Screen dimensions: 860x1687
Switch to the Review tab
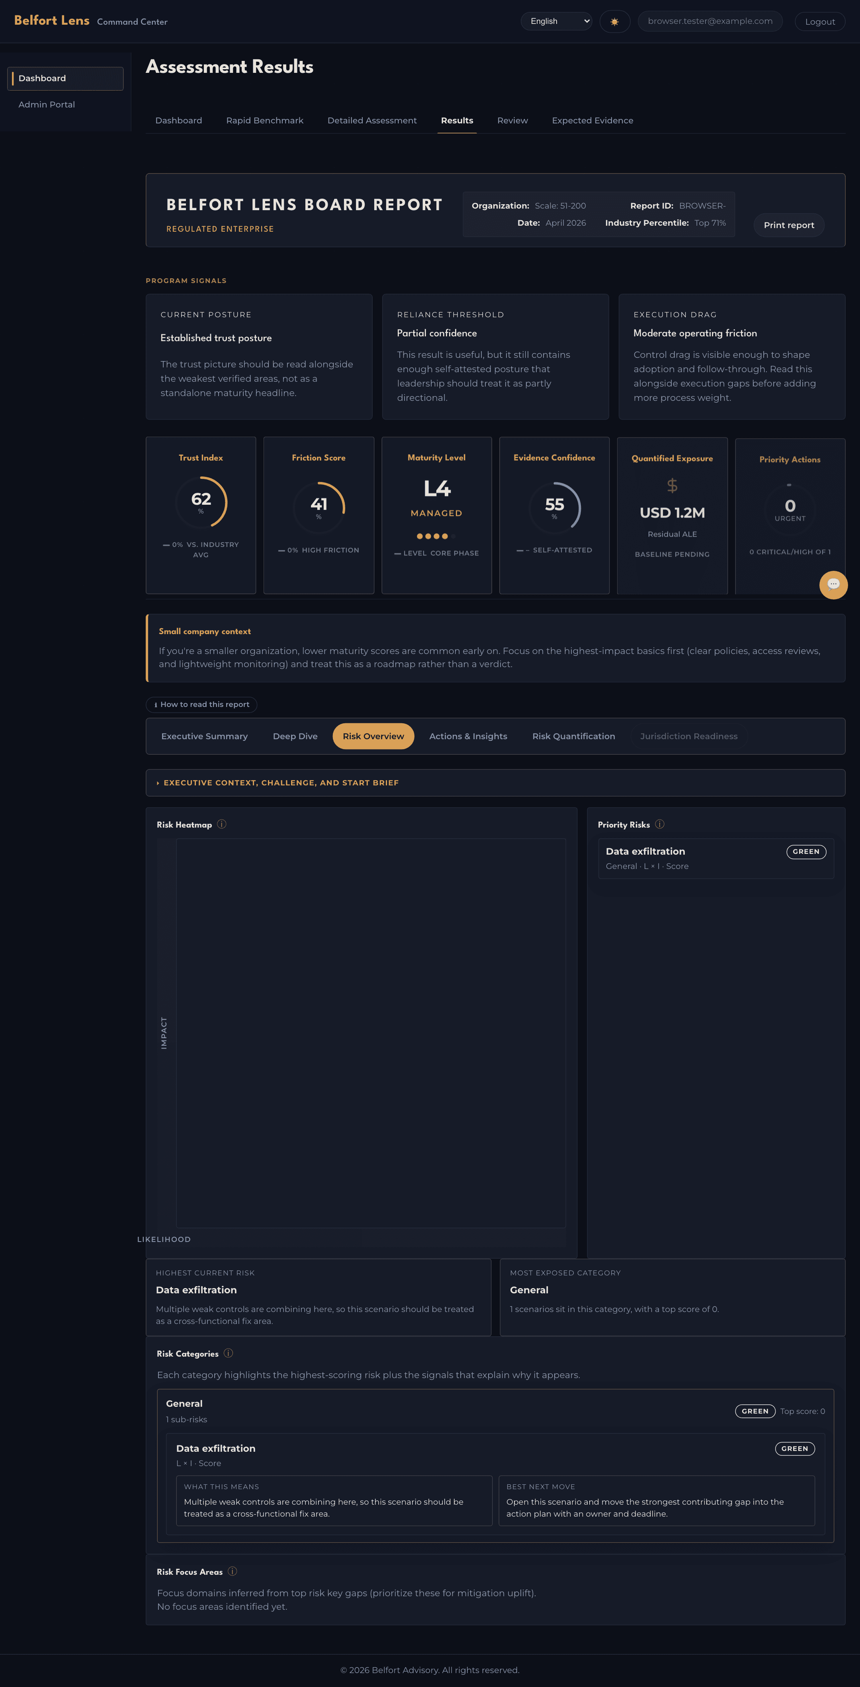512,120
